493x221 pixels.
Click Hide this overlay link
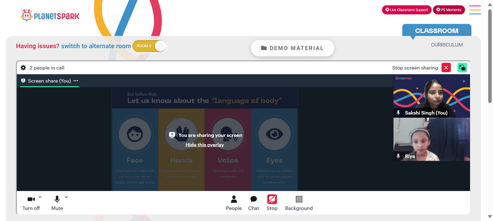205,145
